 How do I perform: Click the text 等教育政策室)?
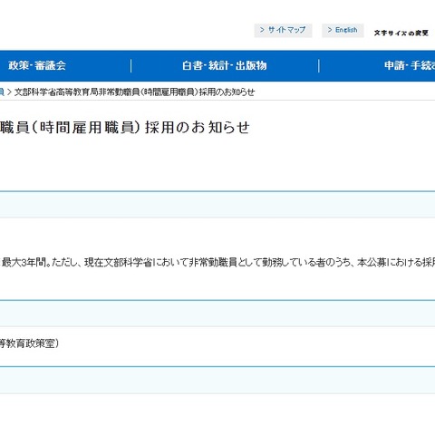coord(29,343)
